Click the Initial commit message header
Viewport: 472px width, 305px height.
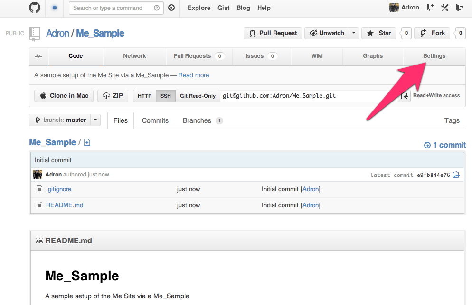point(53,160)
